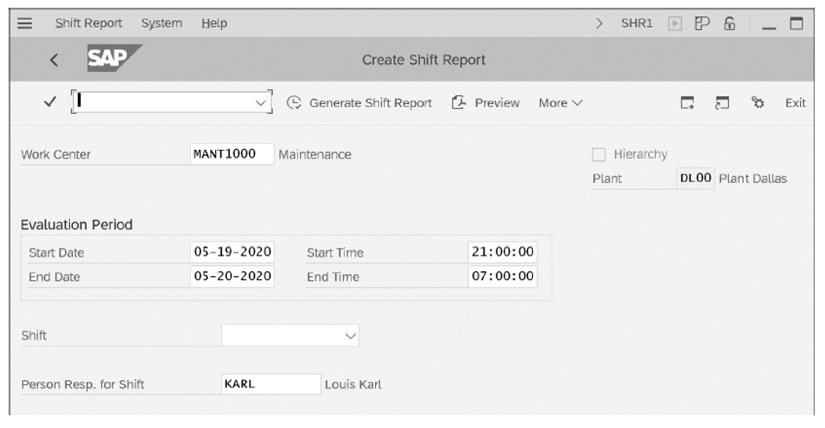This screenshot has width=825, height=428.
Task: Expand the More menu
Action: pos(559,103)
